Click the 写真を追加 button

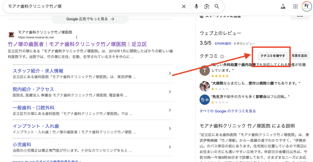[300, 56]
